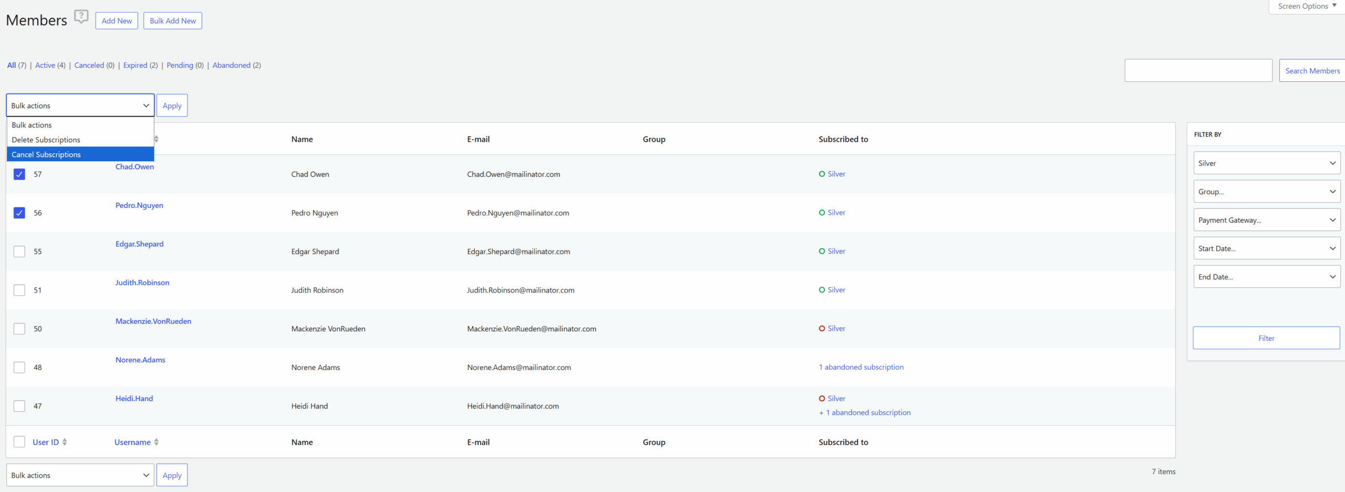Viewport: 1345px width, 492px height.
Task: Focus the member search input field
Action: tap(1198, 71)
